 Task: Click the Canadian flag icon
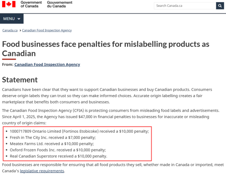(9, 4)
